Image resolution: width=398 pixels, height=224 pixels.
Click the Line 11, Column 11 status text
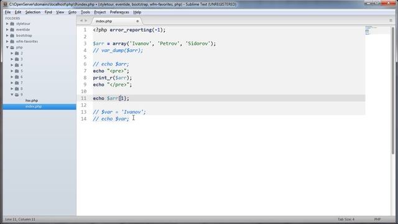(20, 219)
